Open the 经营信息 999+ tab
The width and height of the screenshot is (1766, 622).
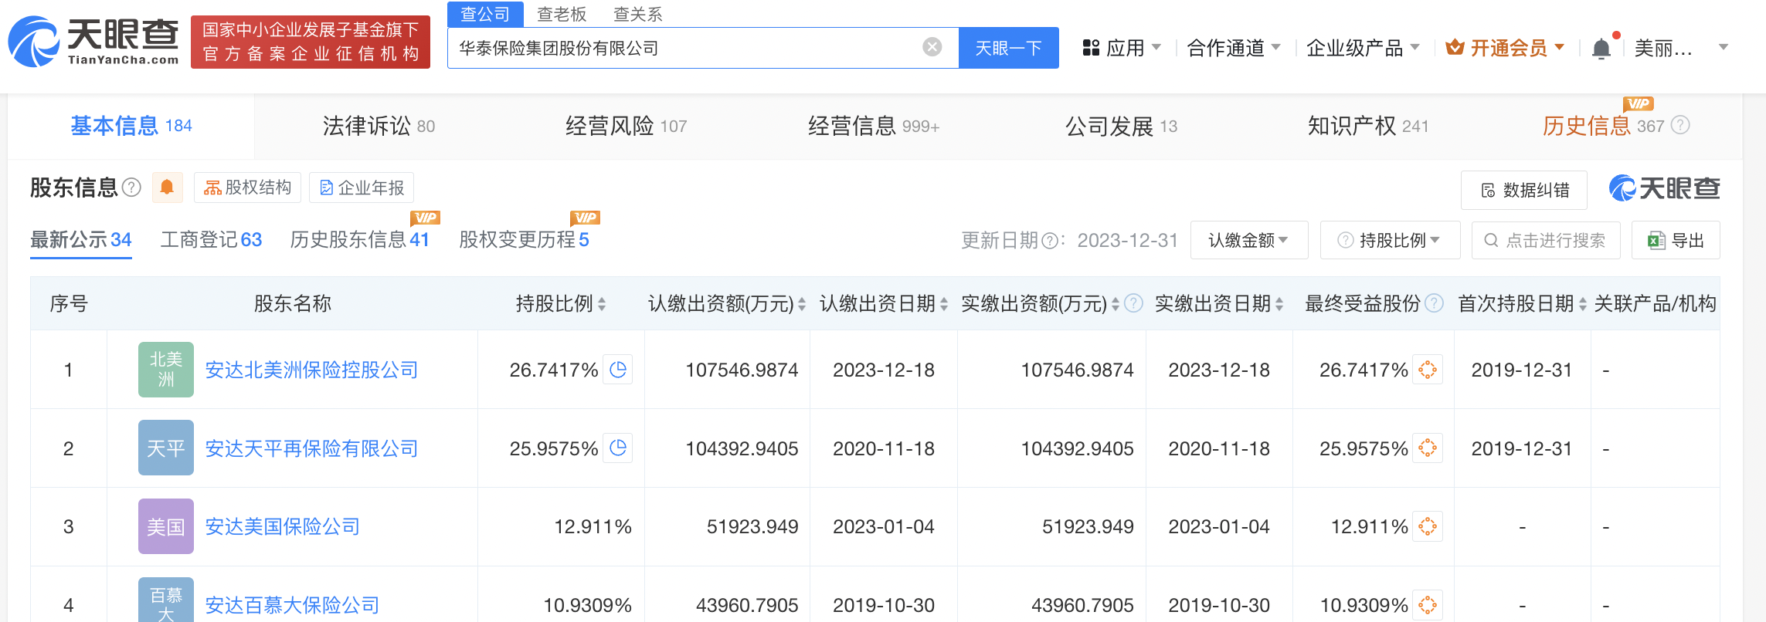pos(874,126)
